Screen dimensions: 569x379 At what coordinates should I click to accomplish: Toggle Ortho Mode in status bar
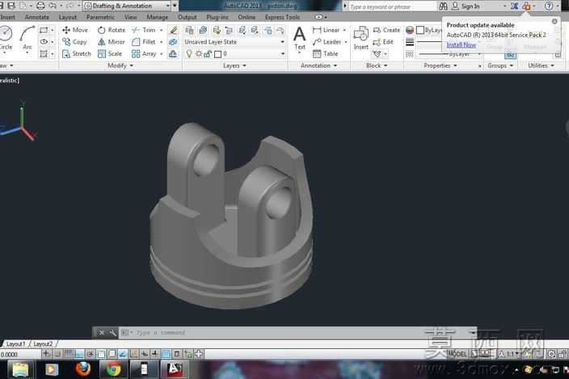coord(79,354)
